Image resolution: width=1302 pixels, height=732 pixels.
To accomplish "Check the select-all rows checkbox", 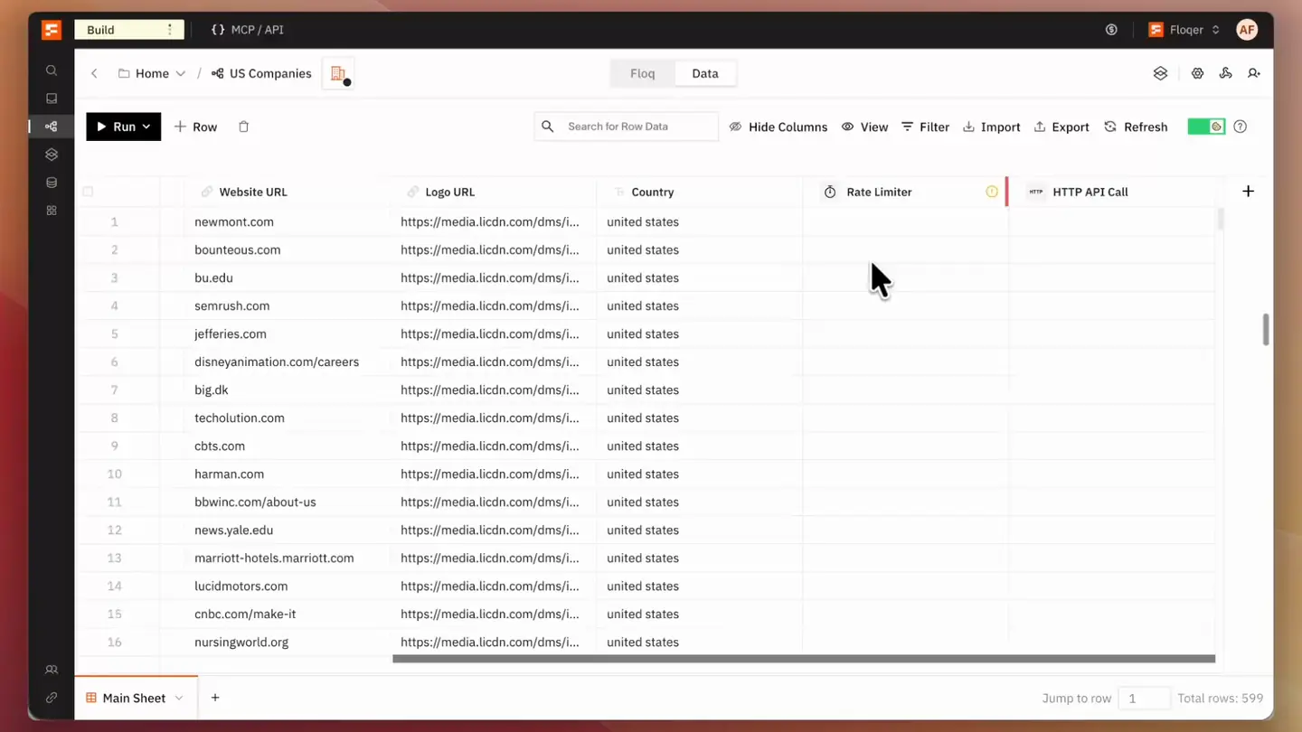I will click(88, 192).
